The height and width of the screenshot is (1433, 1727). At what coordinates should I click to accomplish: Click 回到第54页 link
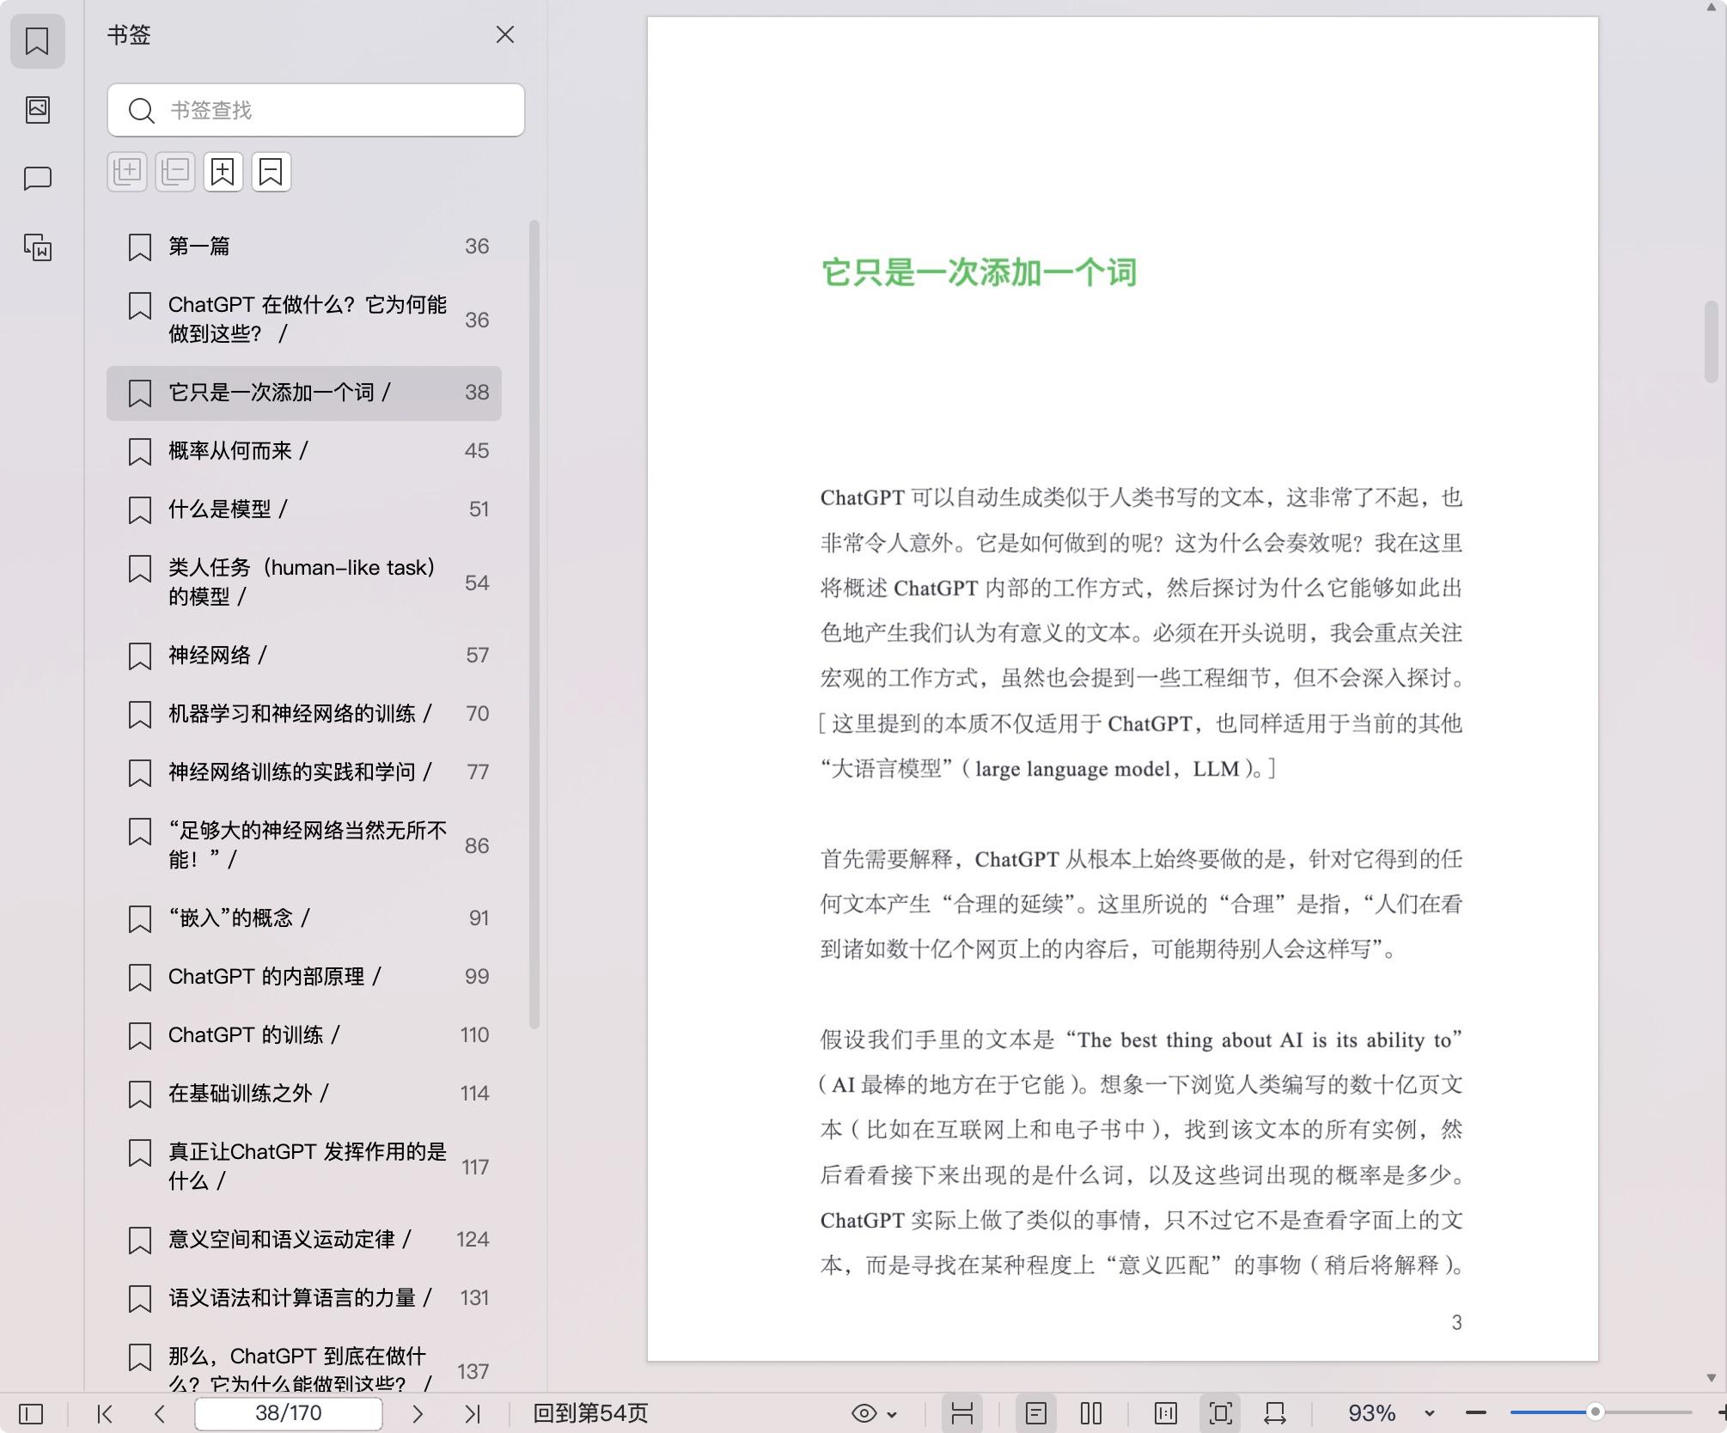(590, 1413)
